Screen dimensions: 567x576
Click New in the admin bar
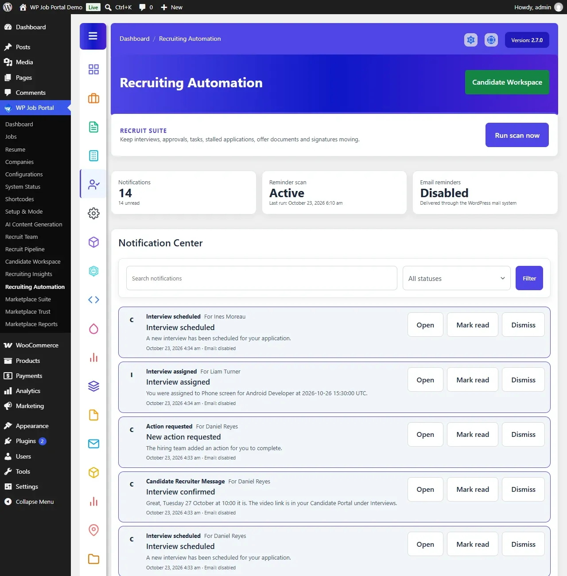tap(171, 7)
